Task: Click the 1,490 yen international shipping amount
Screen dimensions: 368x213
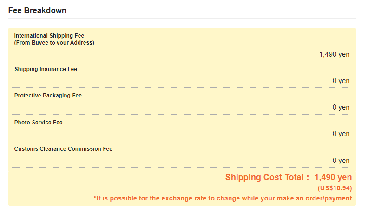Action: point(334,54)
